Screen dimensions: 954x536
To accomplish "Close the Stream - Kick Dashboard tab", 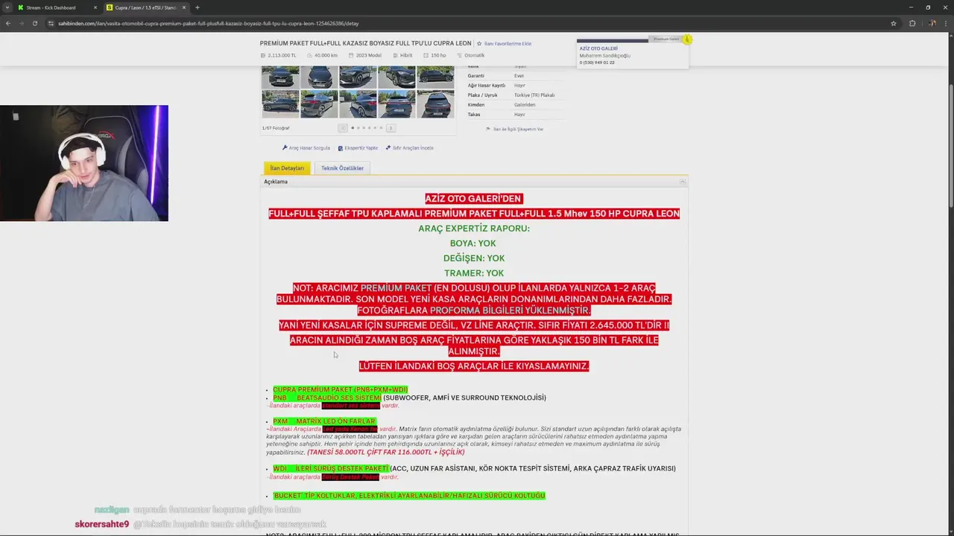I will pyautogui.click(x=95, y=7).
